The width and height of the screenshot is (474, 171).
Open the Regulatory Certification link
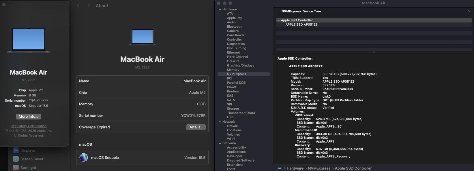29,126
